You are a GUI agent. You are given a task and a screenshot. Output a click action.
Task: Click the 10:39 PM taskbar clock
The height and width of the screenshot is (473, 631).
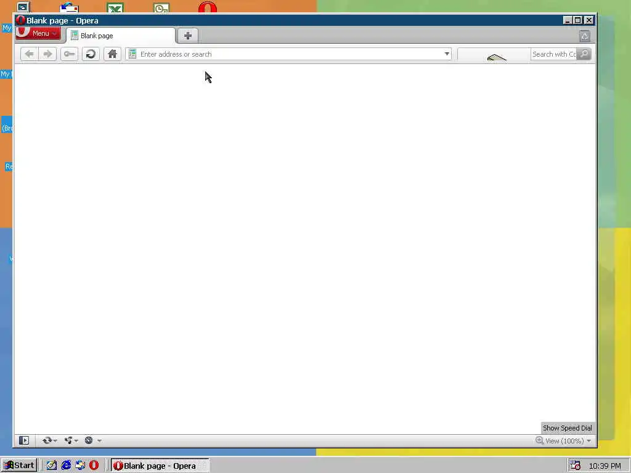click(605, 466)
